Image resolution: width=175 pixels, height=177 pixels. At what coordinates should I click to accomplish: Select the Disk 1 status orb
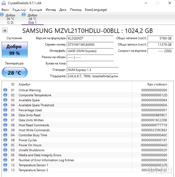[24, 15]
